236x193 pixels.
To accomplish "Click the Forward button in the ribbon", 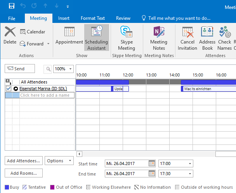I will [32, 43].
